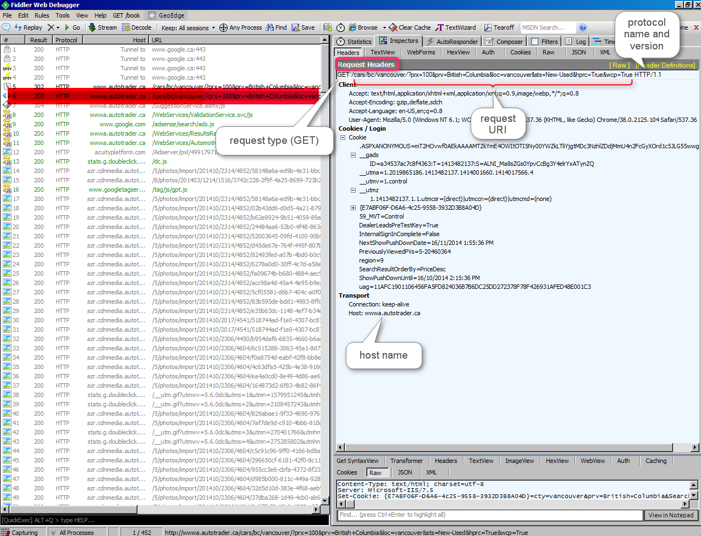Toggle Stream mode

tap(102, 27)
